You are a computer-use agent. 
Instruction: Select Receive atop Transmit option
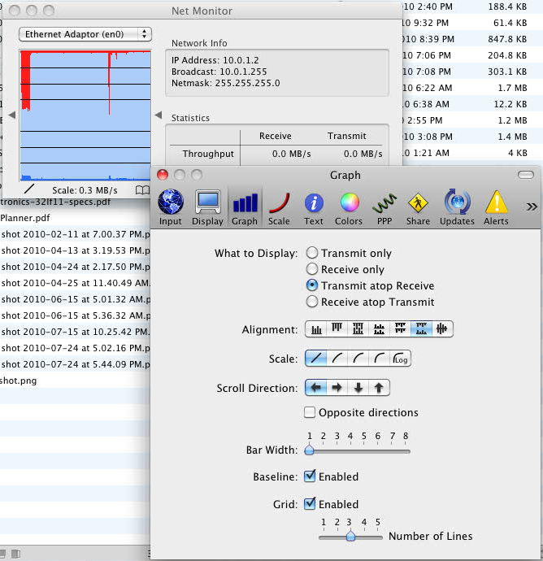click(312, 302)
